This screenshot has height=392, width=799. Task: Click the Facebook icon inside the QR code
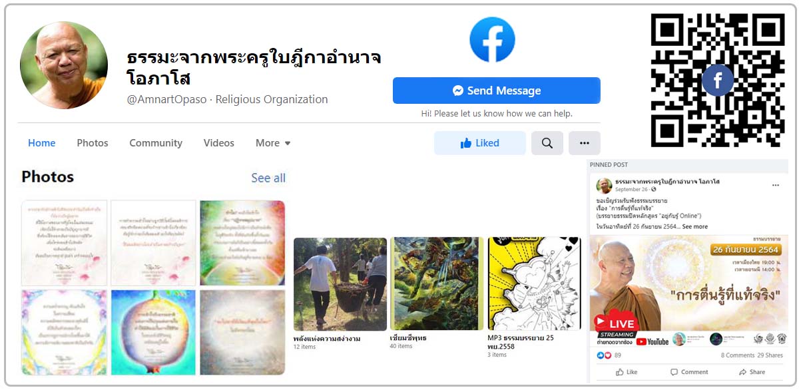[x=718, y=81]
